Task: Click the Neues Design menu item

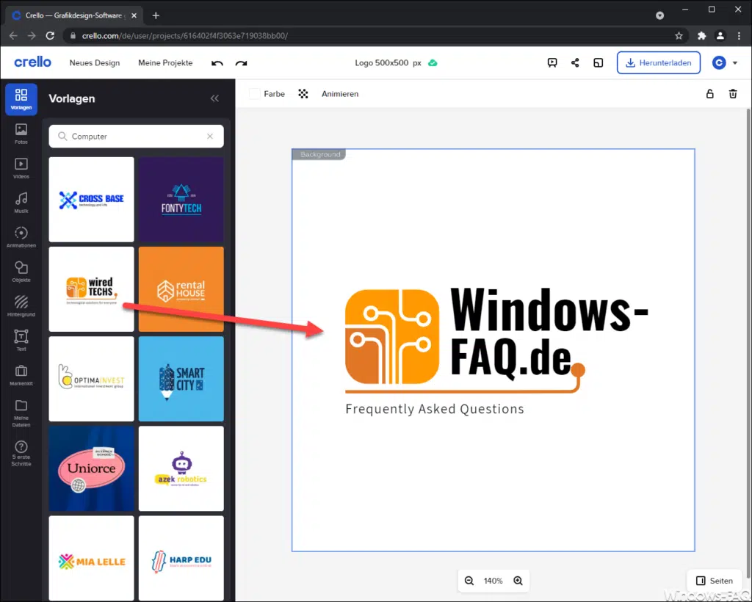Action: (95, 63)
